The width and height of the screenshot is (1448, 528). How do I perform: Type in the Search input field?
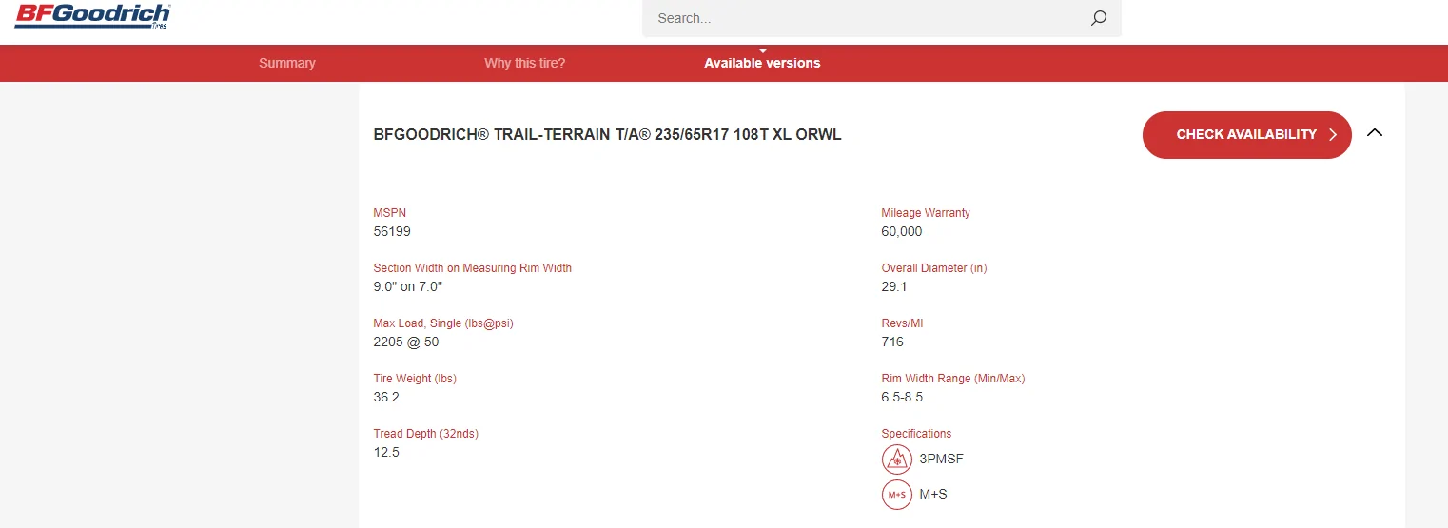coord(866,18)
